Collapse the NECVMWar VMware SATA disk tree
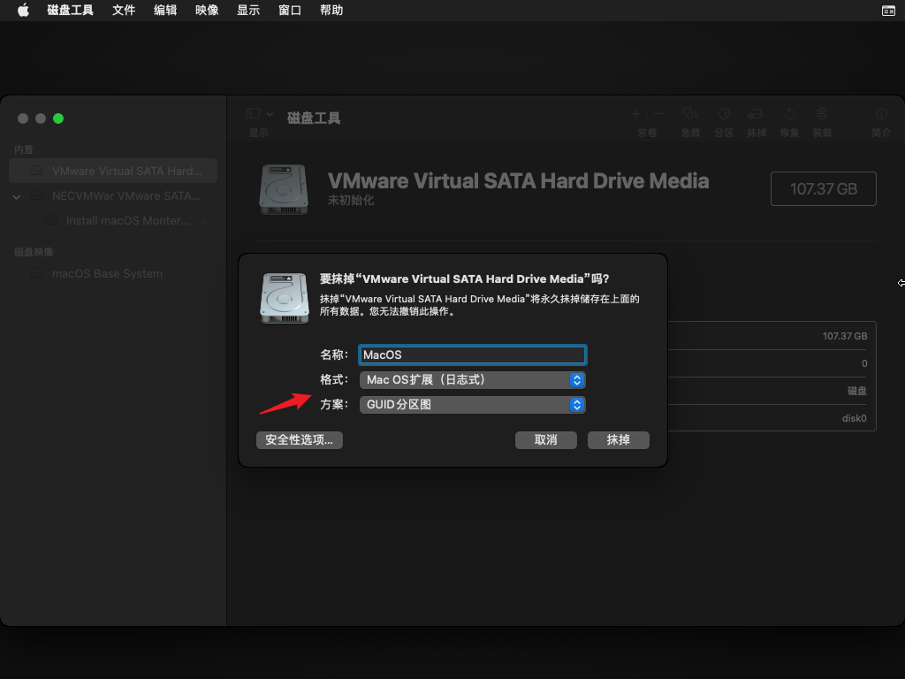The width and height of the screenshot is (905, 679). (17, 196)
